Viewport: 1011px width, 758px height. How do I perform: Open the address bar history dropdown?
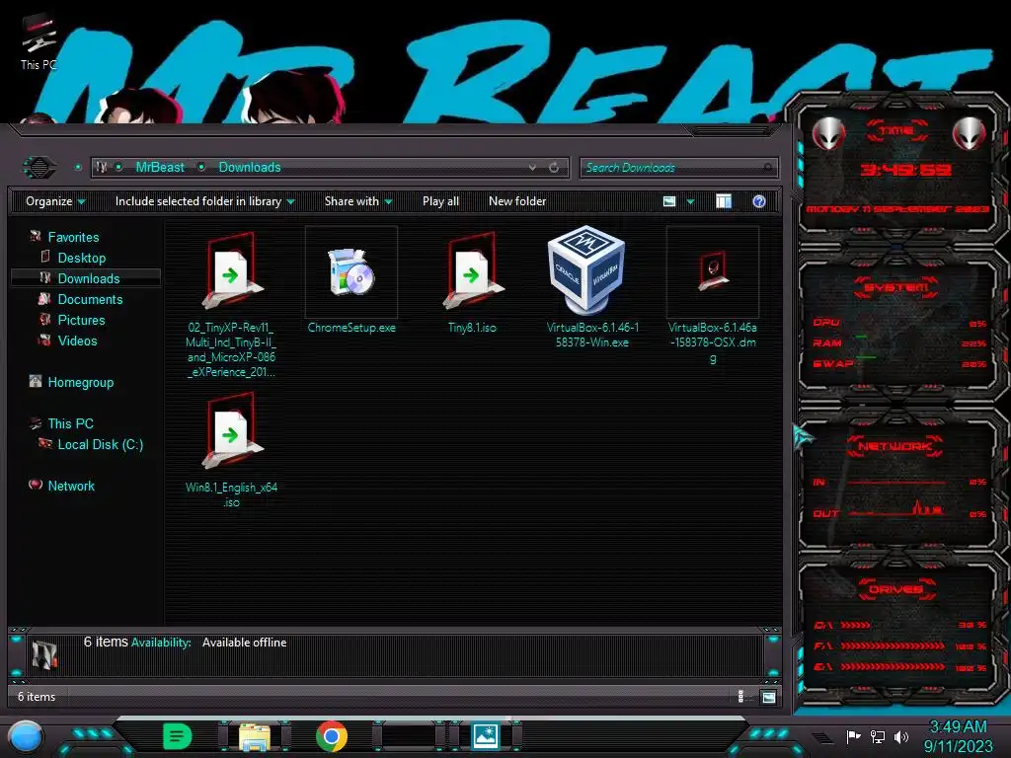coord(532,168)
